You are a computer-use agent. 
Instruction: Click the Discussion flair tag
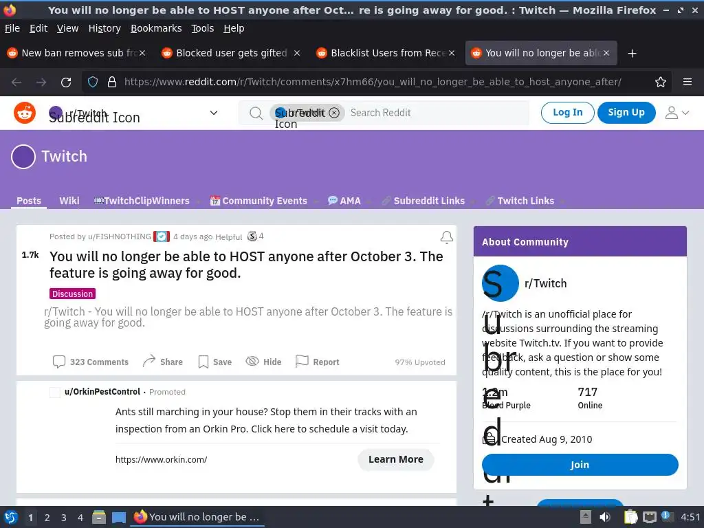(72, 294)
